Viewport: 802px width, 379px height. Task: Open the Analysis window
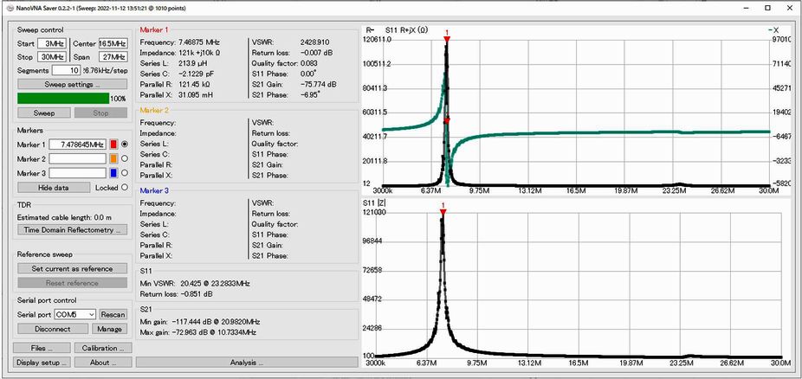[x=247, y=363]
